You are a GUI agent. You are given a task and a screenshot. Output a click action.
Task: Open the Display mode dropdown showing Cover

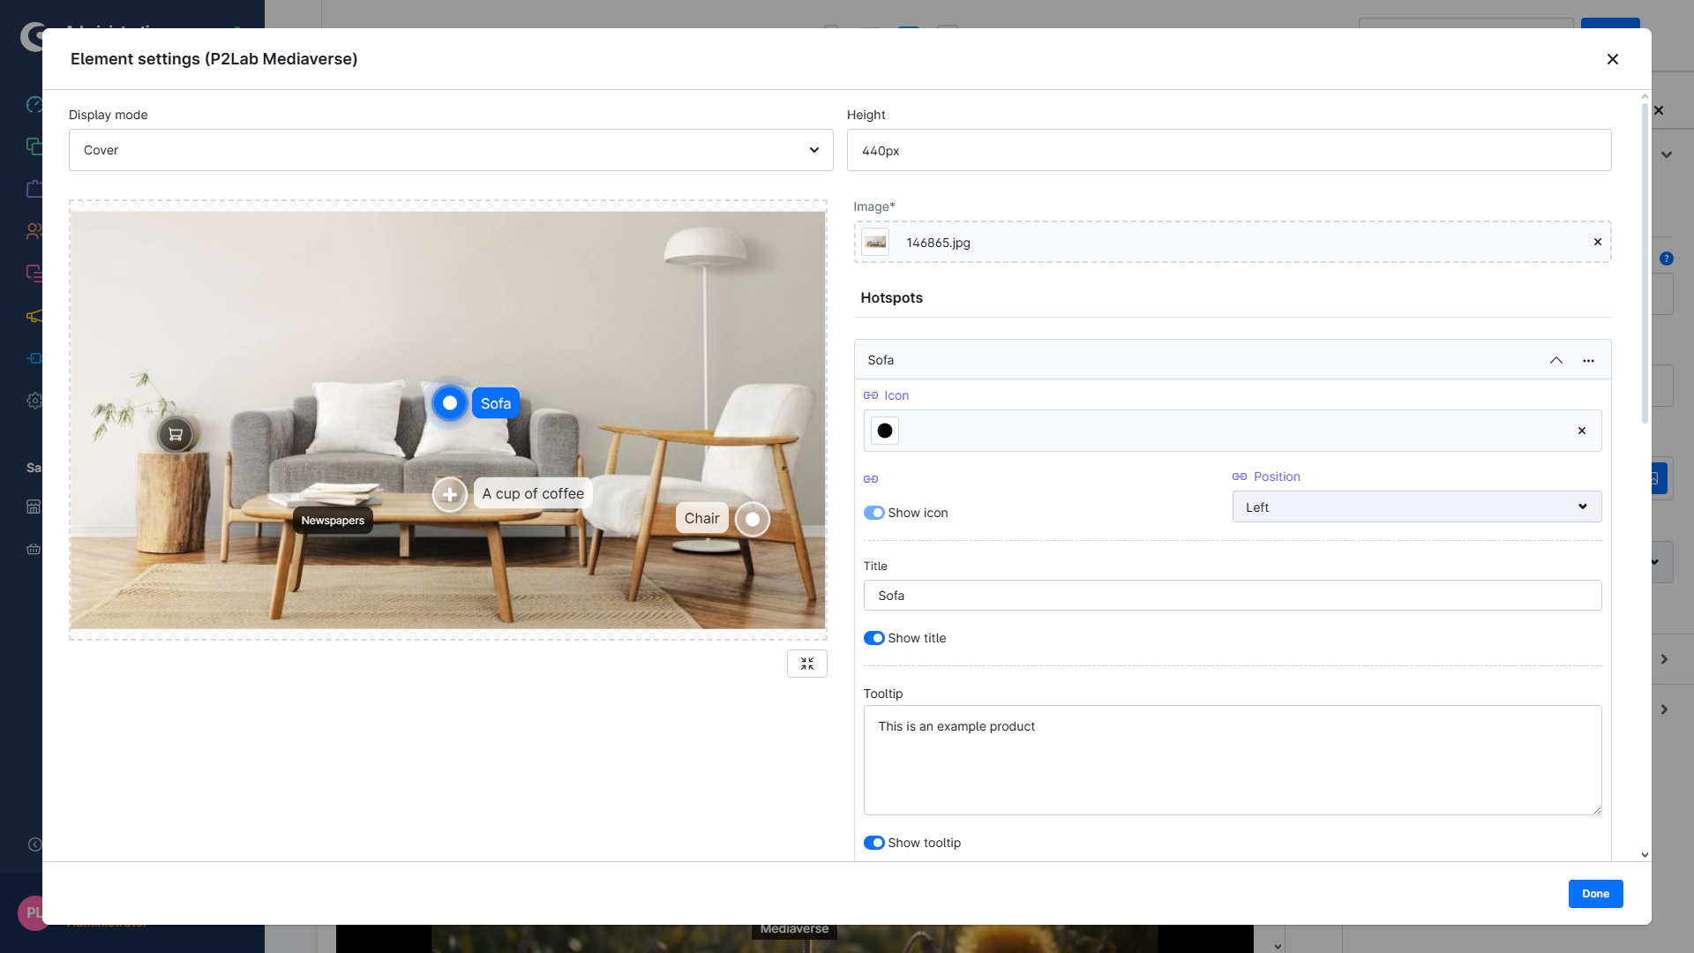point(451,150)
